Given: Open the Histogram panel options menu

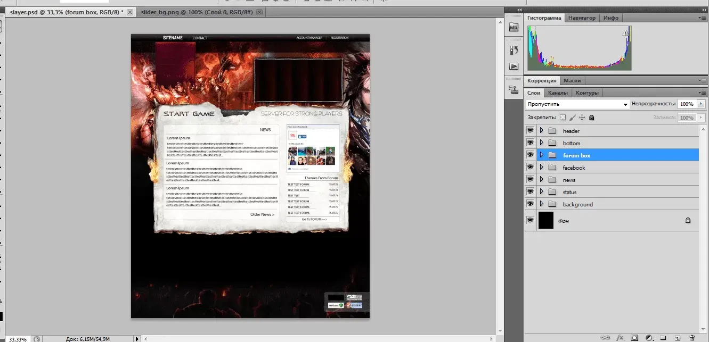Looking at the screenshot, I should [703, 18].
